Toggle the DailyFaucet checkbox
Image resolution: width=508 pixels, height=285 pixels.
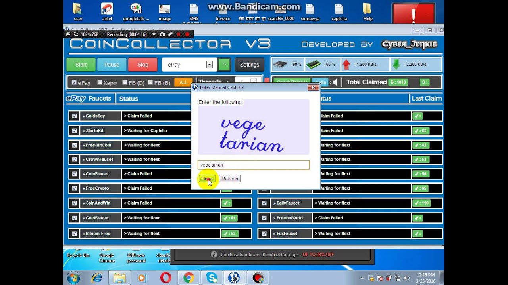click(264, 203)
